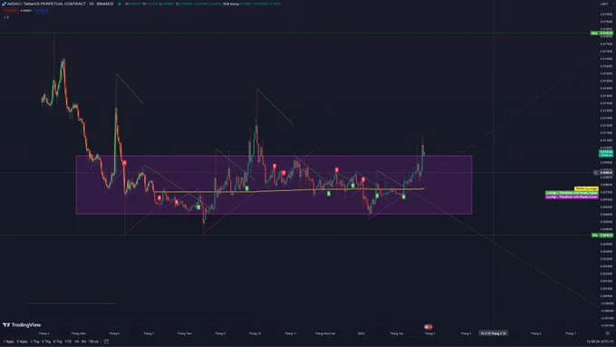Select the 6 Thg time range
The height and width of the screenshot is (347, 616).
click(58, 342)
